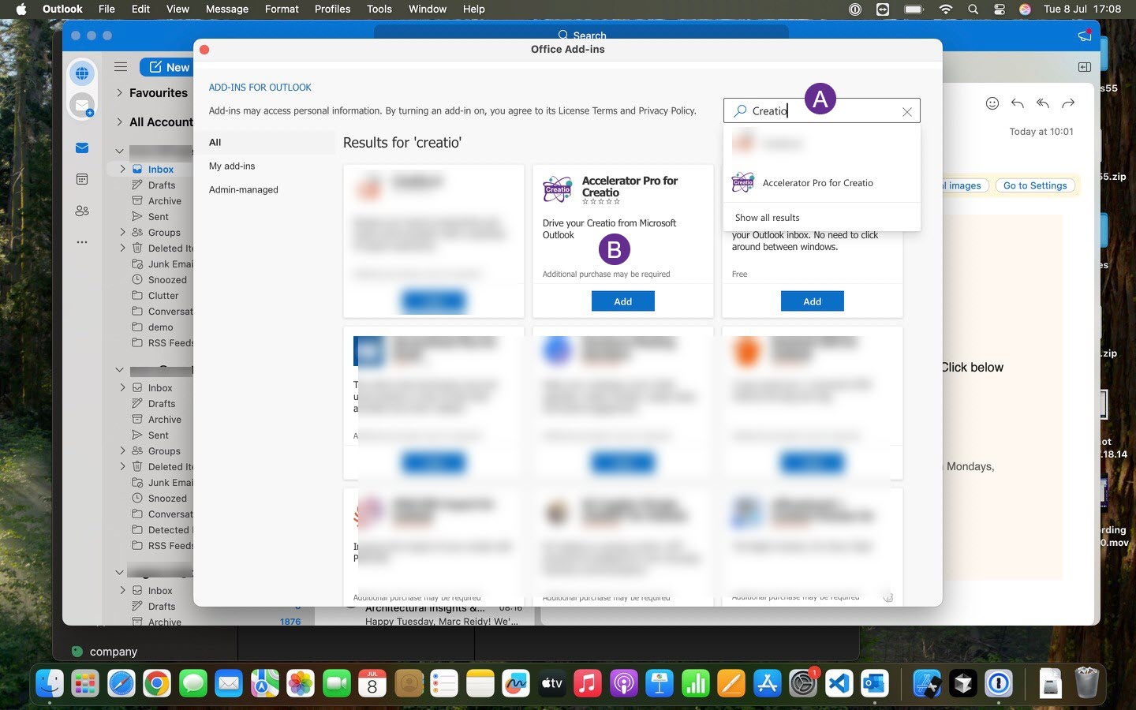
Task: Close the Office Add-ins dialog
Action: (204, 50)
